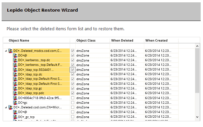The width and height of the screenshot is (203, 127).
Task: Check the box for the DC=gc row
Action: (73, 103)
